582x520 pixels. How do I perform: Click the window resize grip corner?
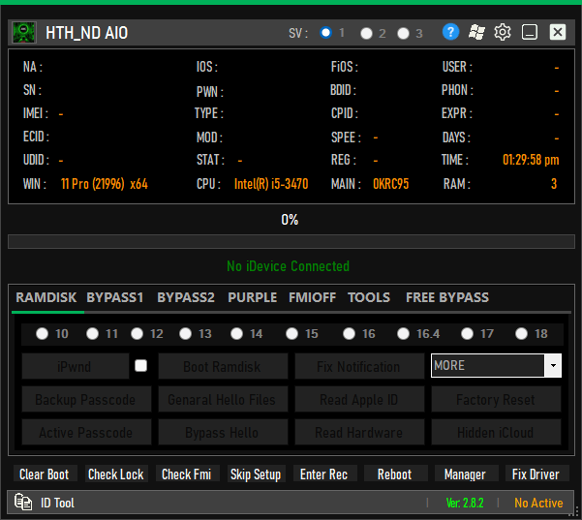coord(575,512)
